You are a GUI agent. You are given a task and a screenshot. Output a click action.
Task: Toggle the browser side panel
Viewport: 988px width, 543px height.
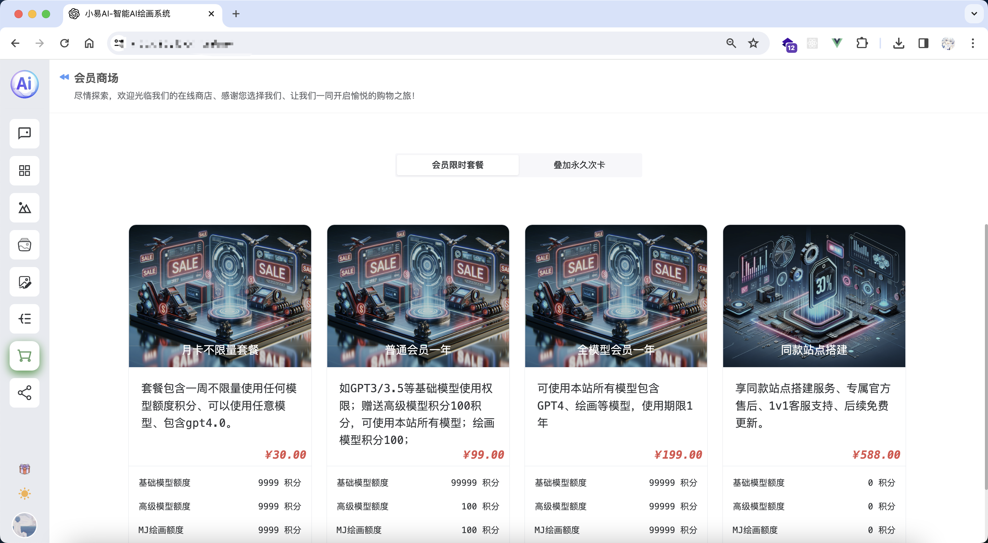click(x=923, y=43)
